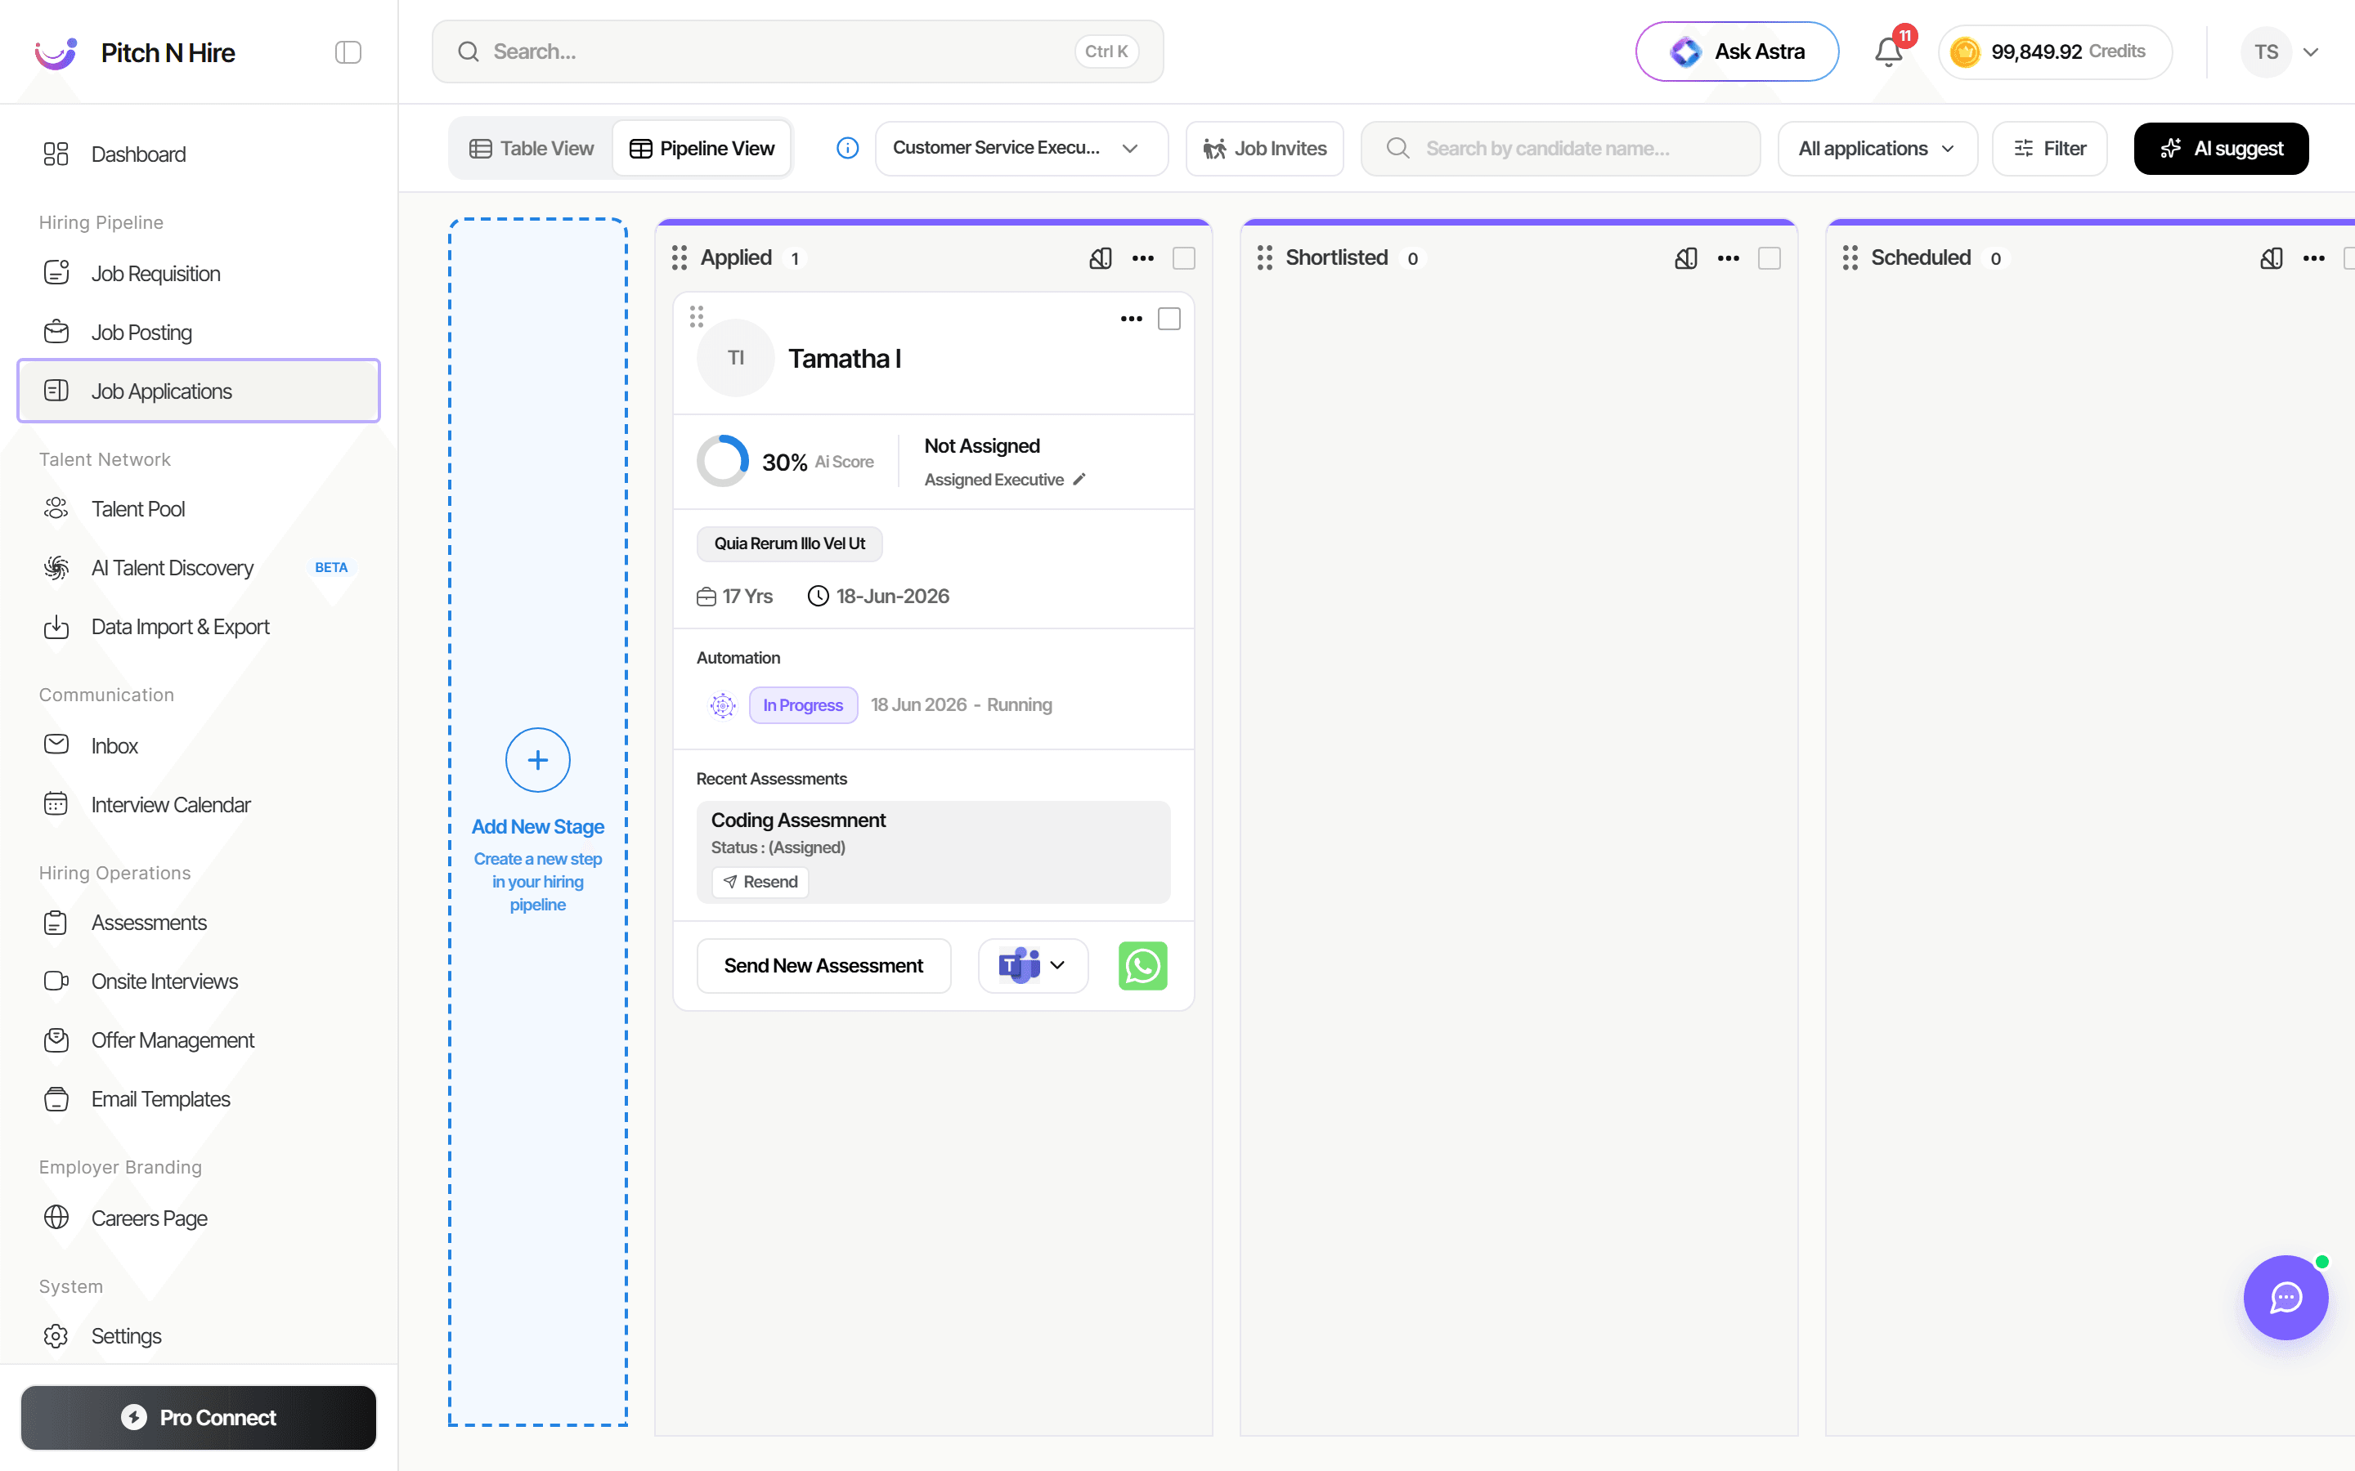The image size is (2355, 1471).
Task: Click the Tamatha I card drag handle
Action: pyautogui.click(x=696, y=315)
